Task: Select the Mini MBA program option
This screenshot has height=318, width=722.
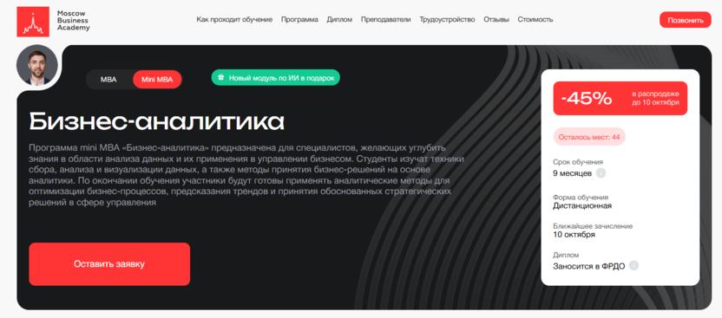Action: pyautogui.click(x=157, y=80)
